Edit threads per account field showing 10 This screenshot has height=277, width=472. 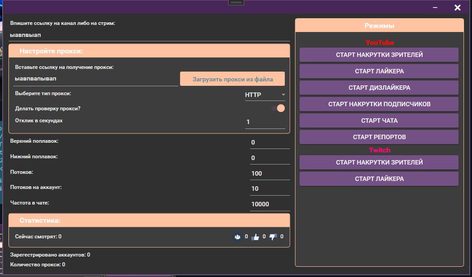(x=270, y=189)
